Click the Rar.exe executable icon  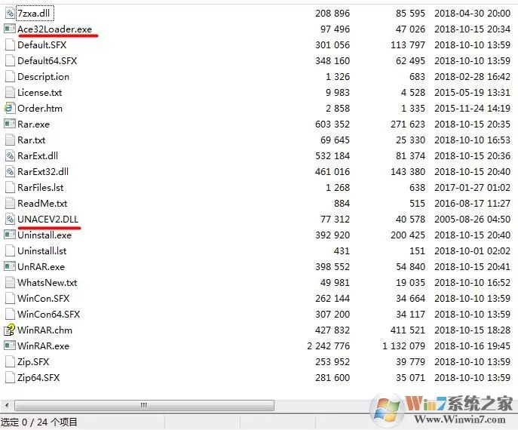(x=10, y=124)
